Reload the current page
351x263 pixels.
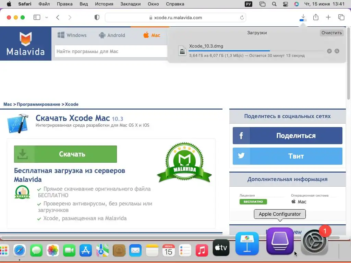point(242,17)
